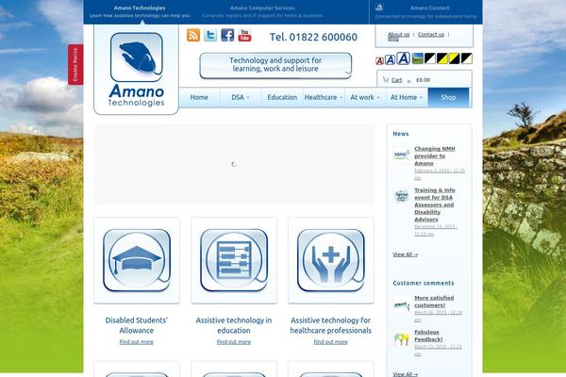Screen dimensions: 566x377
Task: Click the More satisfied customers thumbnail
Action: click(402, 304)
